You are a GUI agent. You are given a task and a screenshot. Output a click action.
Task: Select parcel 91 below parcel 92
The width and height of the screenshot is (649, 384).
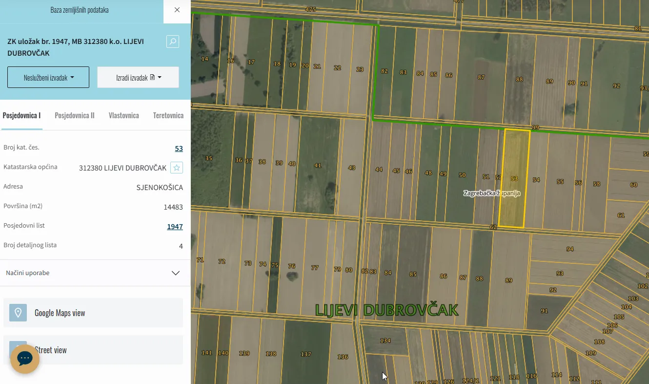pyautogui.click(x=544, y=311)
